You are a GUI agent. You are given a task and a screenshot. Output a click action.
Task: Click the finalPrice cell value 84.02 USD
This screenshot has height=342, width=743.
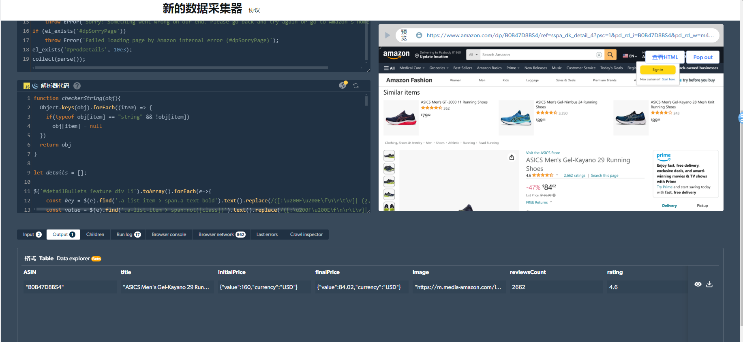(362, 287)
